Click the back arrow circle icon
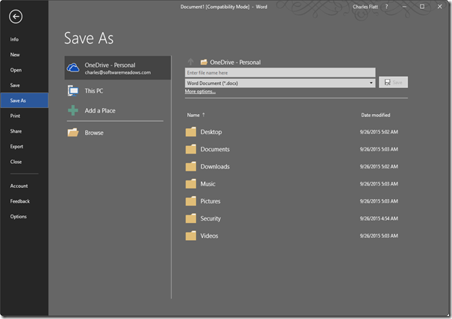The image size is (452, 319). [16, 17]
